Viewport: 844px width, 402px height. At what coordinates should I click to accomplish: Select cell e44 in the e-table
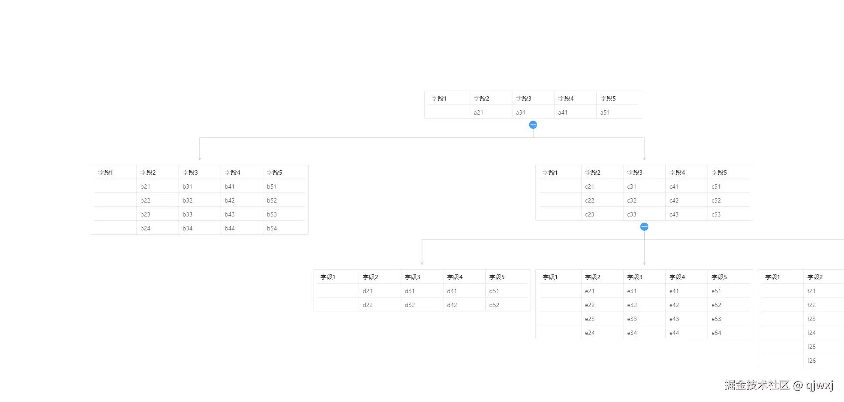[x=673, y=333]
